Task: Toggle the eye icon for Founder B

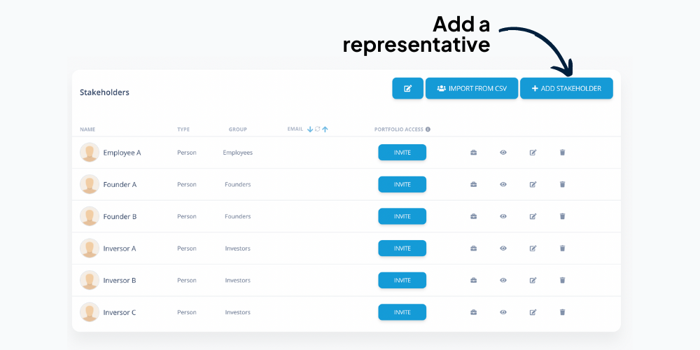Action: pos(503,216)
